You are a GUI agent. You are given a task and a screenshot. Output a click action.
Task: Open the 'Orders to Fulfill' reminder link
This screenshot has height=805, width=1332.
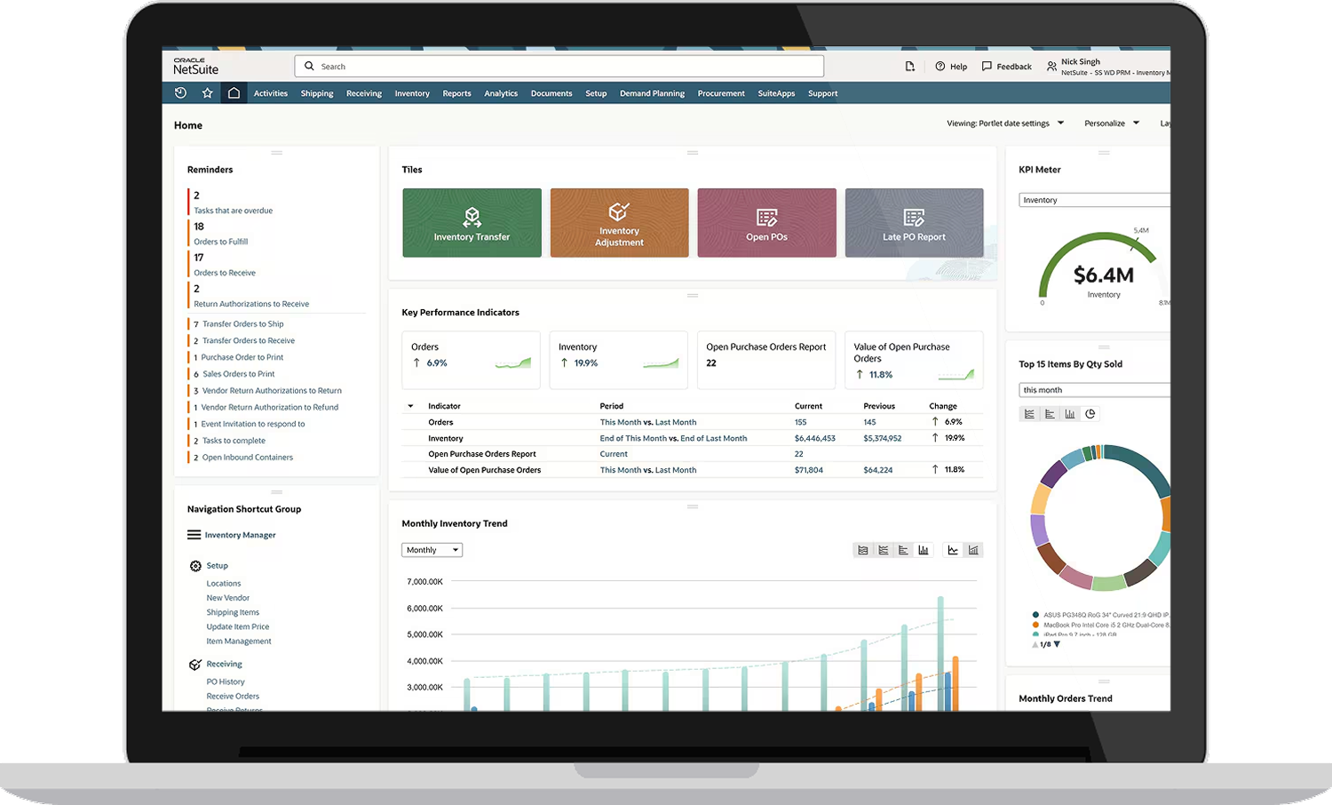pos(220,241)
